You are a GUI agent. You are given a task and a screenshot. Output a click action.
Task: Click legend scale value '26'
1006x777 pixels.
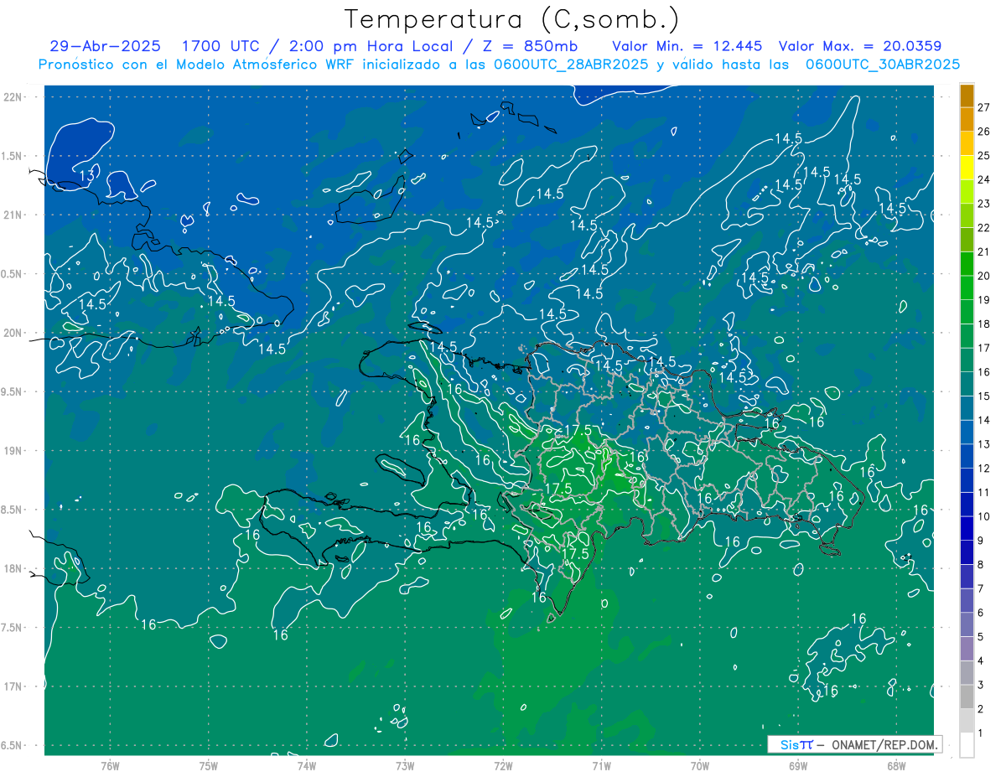[983, 132]
